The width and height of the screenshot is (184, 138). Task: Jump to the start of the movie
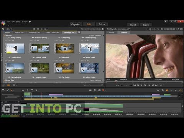[135, 85]
